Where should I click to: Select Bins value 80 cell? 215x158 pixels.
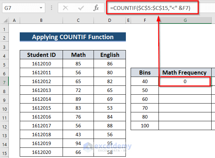tap(145, 117)
